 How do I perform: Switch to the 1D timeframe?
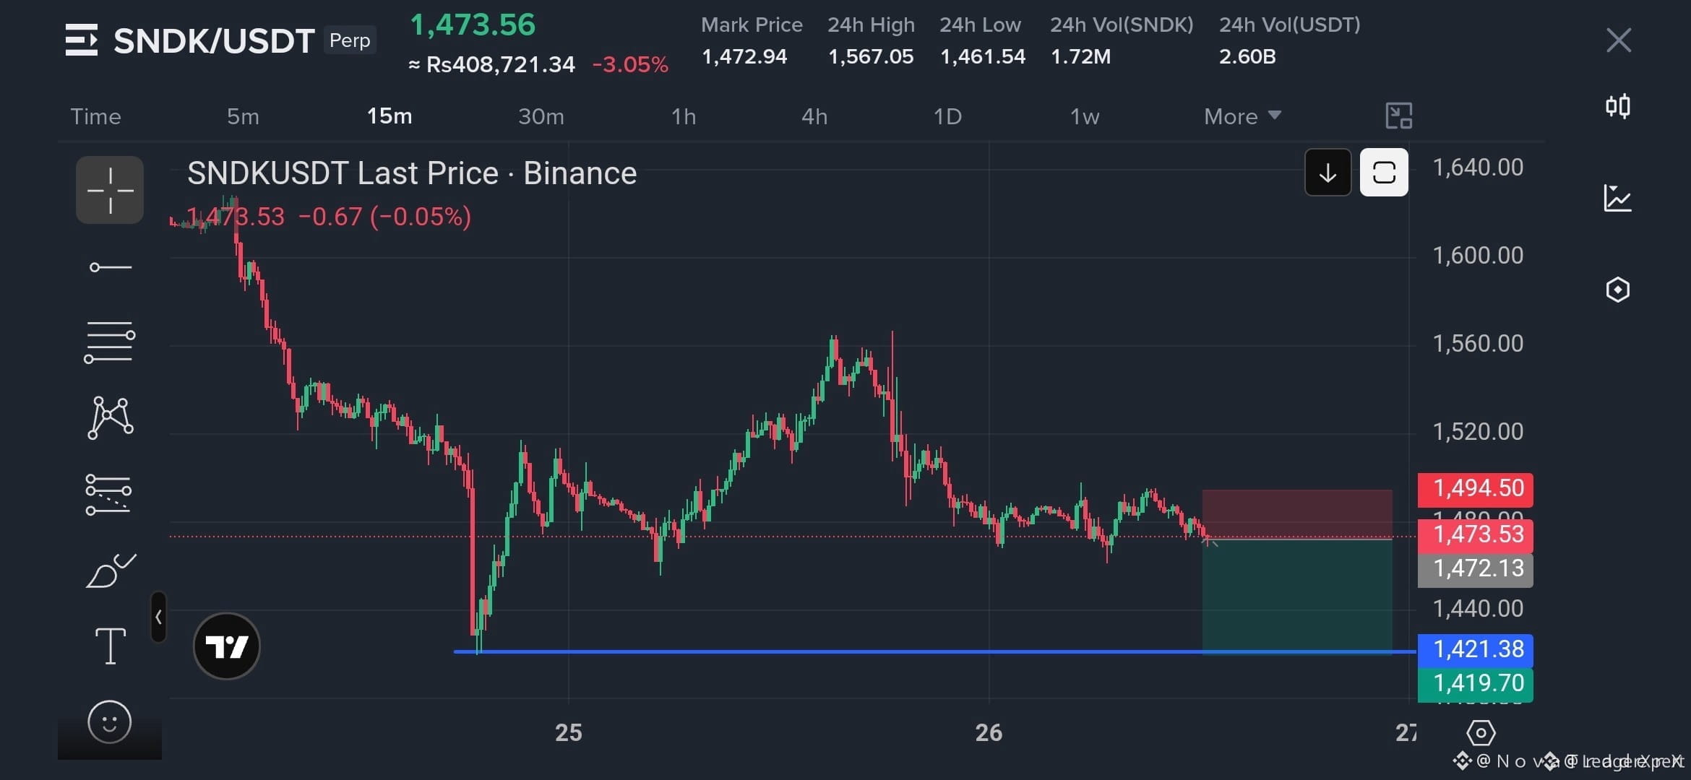[947, 116]
